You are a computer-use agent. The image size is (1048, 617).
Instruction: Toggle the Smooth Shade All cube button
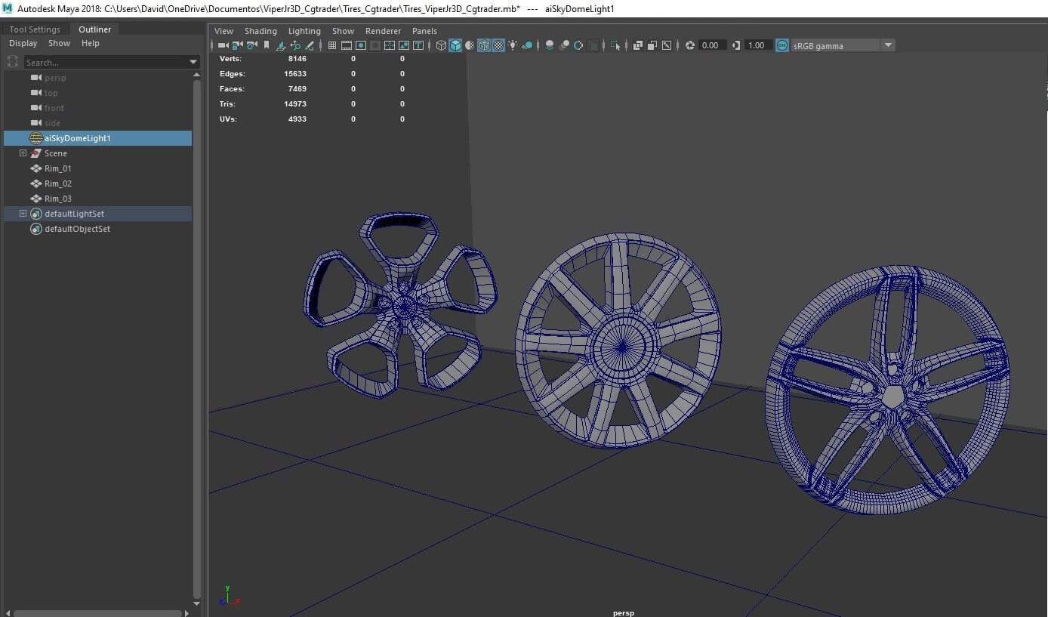[455, 45]
